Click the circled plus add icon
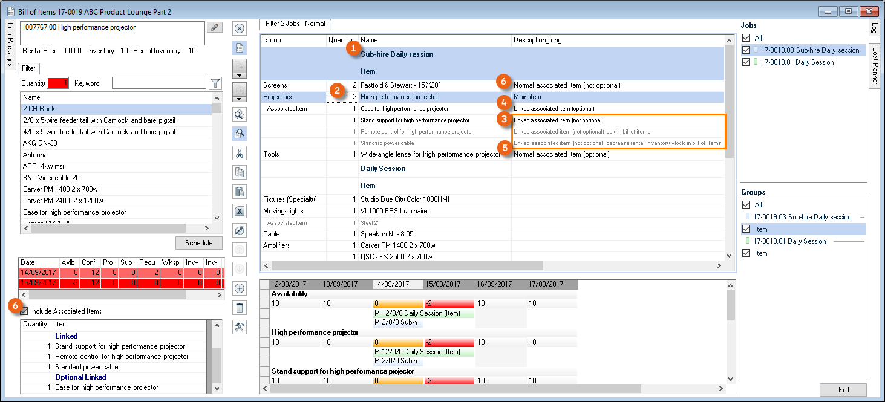The image size is (885, 402). (x=239, y=288)
